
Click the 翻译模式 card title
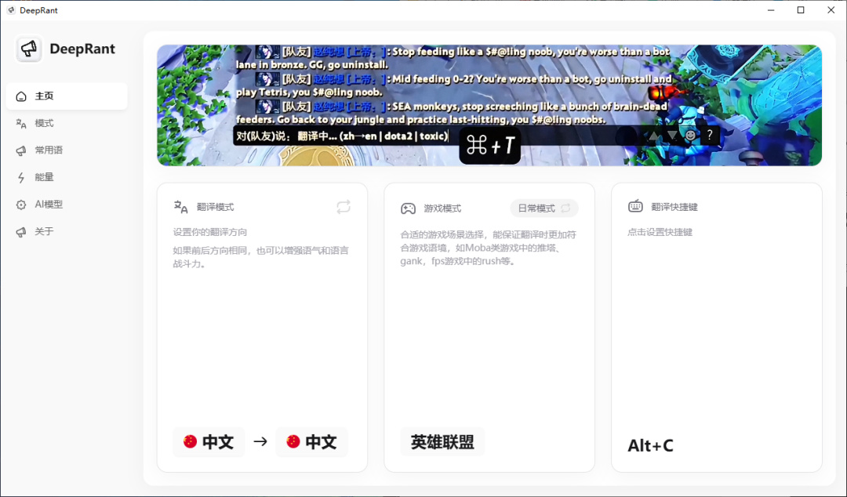pyautogui.click(x=215, y=207)
